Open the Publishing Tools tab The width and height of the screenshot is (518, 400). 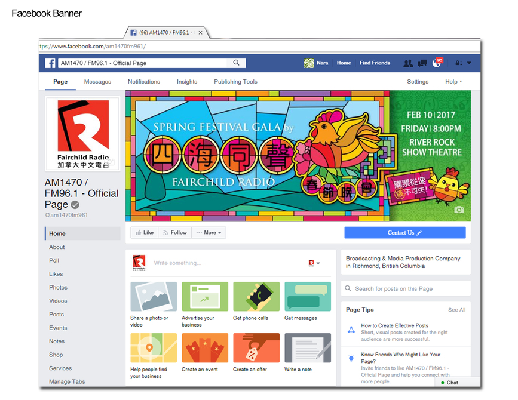click(x=235, y=82)
